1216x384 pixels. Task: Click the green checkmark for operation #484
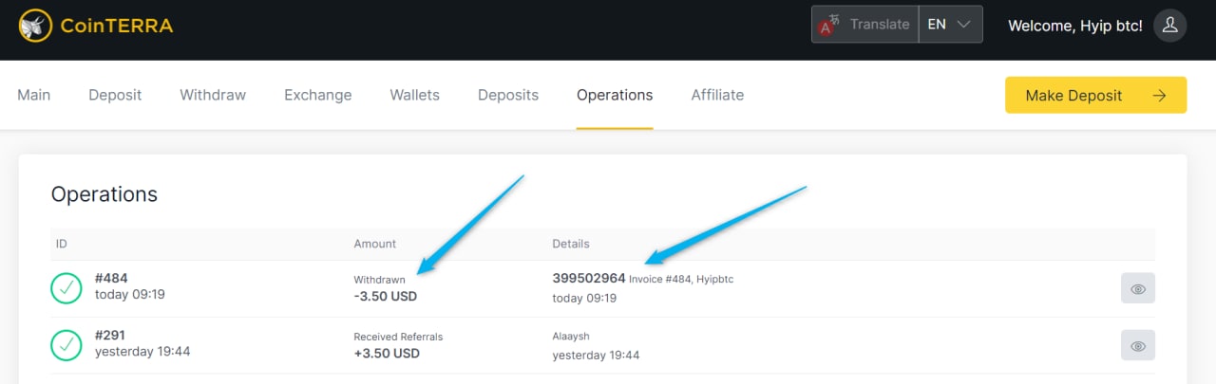[66, 287]
